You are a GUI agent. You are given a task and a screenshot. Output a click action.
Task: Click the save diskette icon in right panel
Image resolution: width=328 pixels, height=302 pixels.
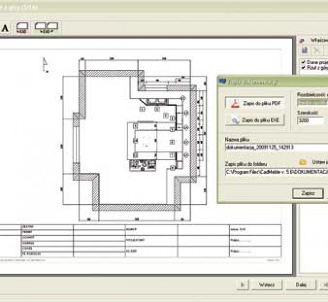click(304, 50)
